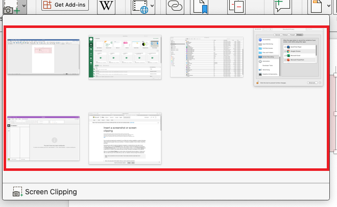This screenshot has width=337, height=207.
Task: Insert a hyperlink with the Link icon
Action: tap(175, 6)
